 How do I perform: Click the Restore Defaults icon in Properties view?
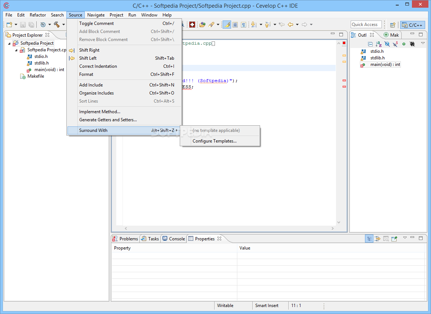386,239
